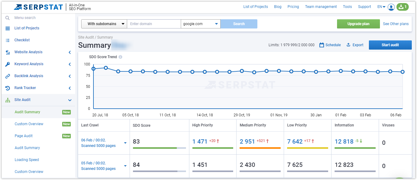Expand the 06 Feb crawl dropdown arrow
Viewport: 417px width, 180px height.
tap(125, 143)
